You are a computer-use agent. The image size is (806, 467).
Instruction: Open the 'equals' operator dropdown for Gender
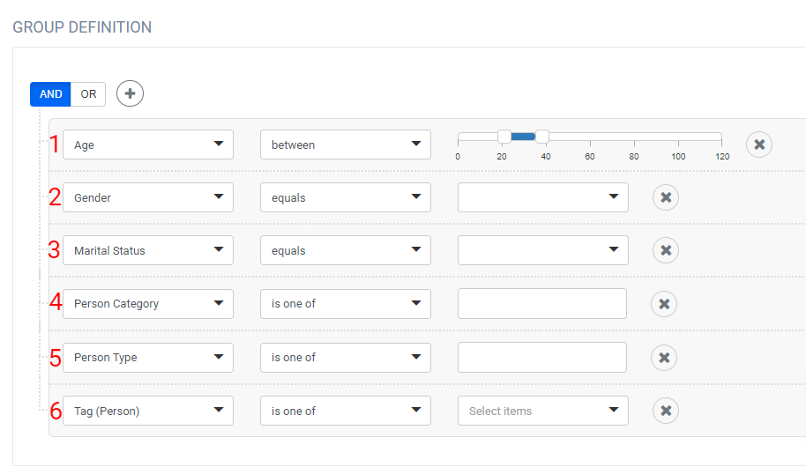coord(346,197)
